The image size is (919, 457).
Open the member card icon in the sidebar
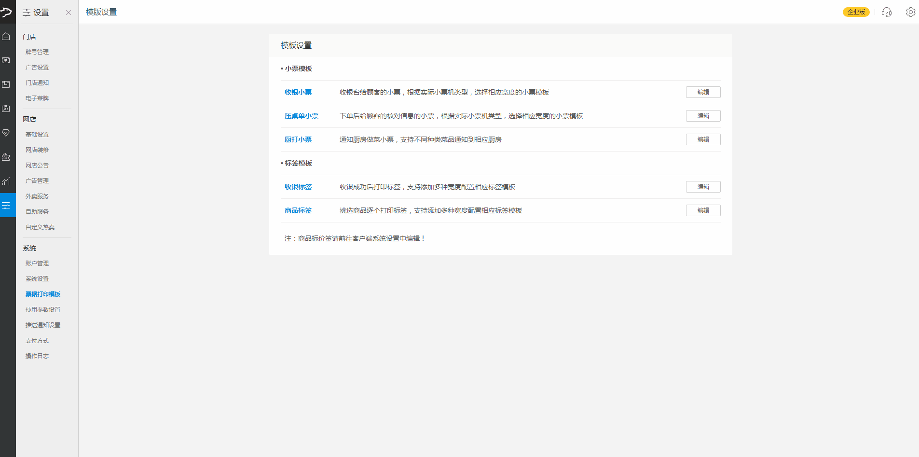coord(6,109)
